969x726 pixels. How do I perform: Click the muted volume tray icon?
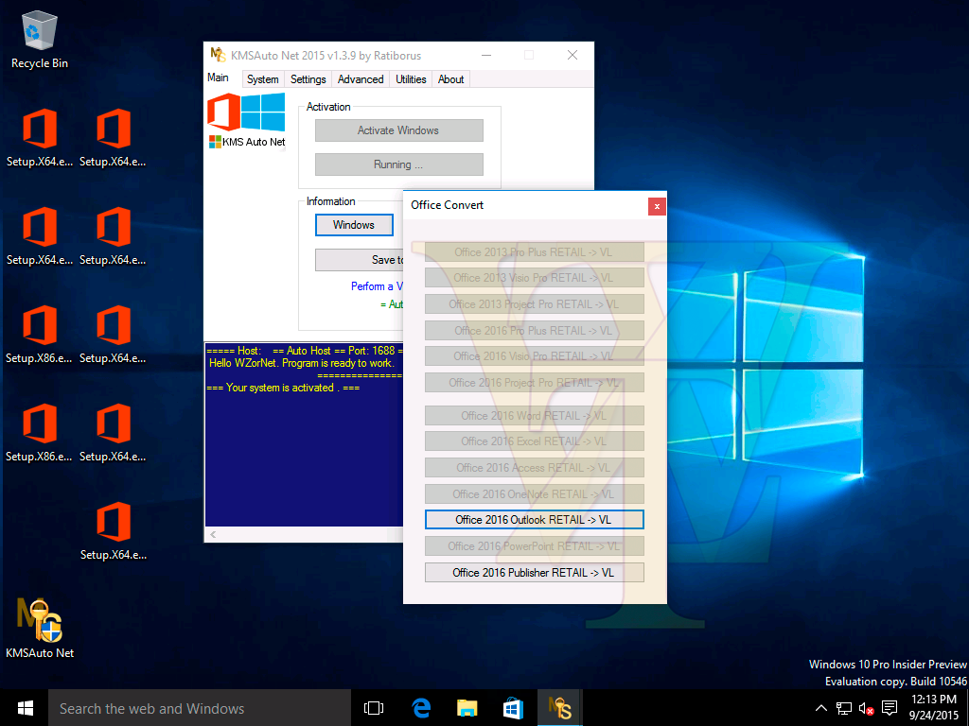point(866,708)
